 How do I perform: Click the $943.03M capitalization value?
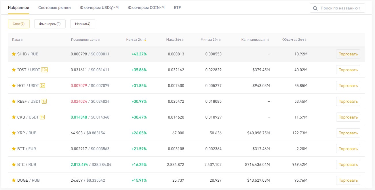(x=261, y=86)
